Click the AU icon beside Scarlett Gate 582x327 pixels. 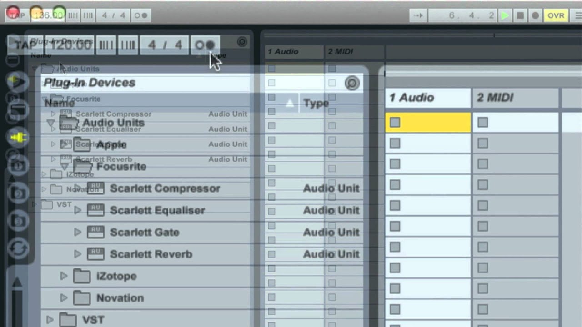coord(95,232)
